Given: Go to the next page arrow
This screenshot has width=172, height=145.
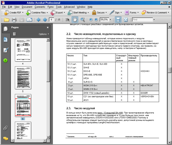Looking at the screenshot, I should (x=45, y=20).
